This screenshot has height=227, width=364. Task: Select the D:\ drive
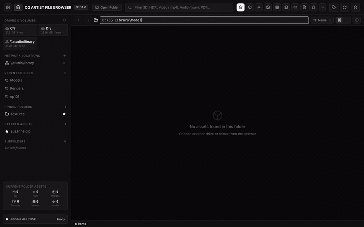[x=53, y=30]
